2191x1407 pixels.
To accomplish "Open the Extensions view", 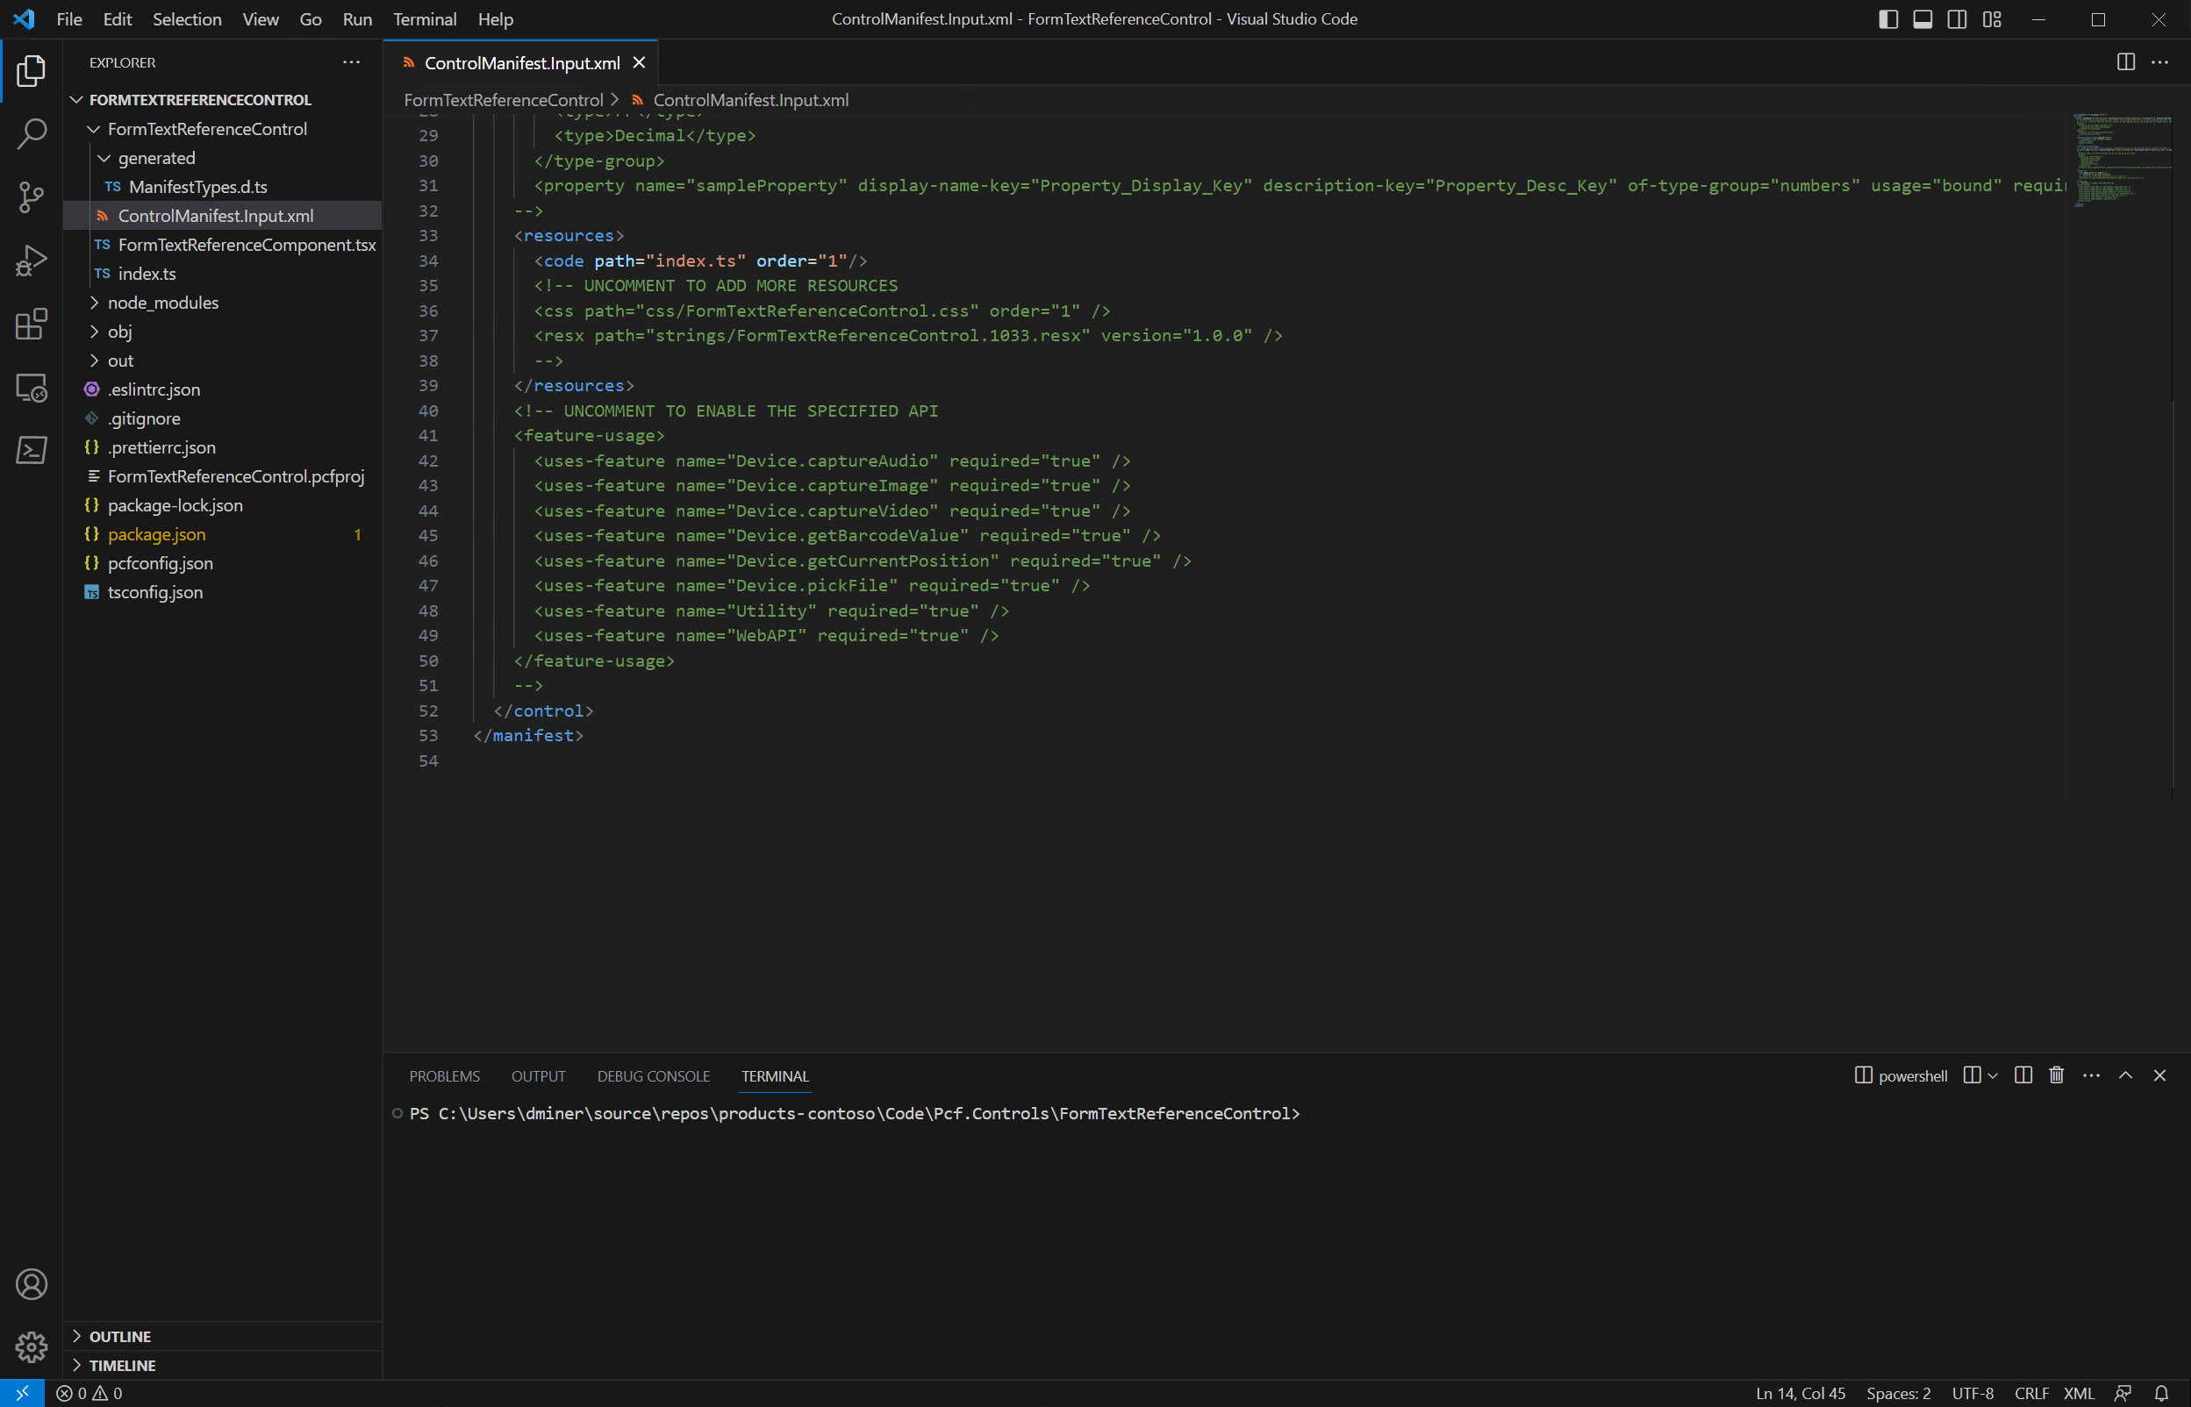I will [x=31, y=324].
